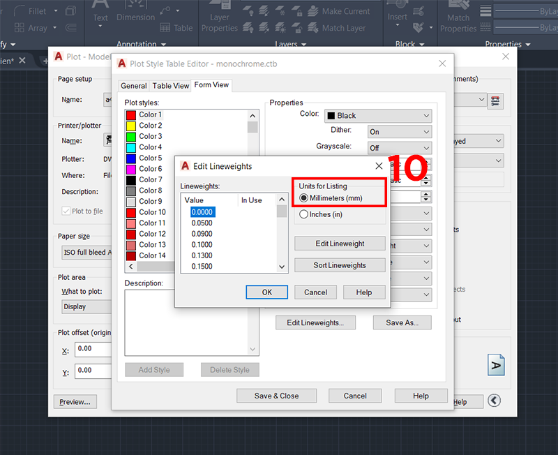Open the Grayscale dropdown set to Off
The height and width of the screenshot is (455, 558).
400,148
